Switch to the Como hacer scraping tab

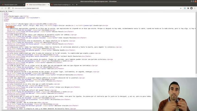(62, 5)
